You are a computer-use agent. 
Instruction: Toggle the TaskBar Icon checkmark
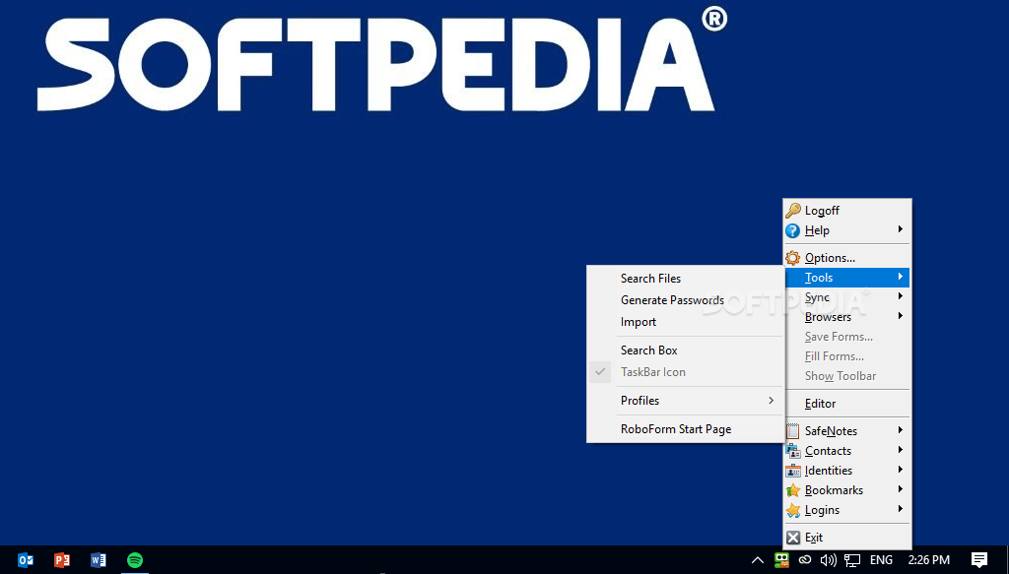coord(600,371)
